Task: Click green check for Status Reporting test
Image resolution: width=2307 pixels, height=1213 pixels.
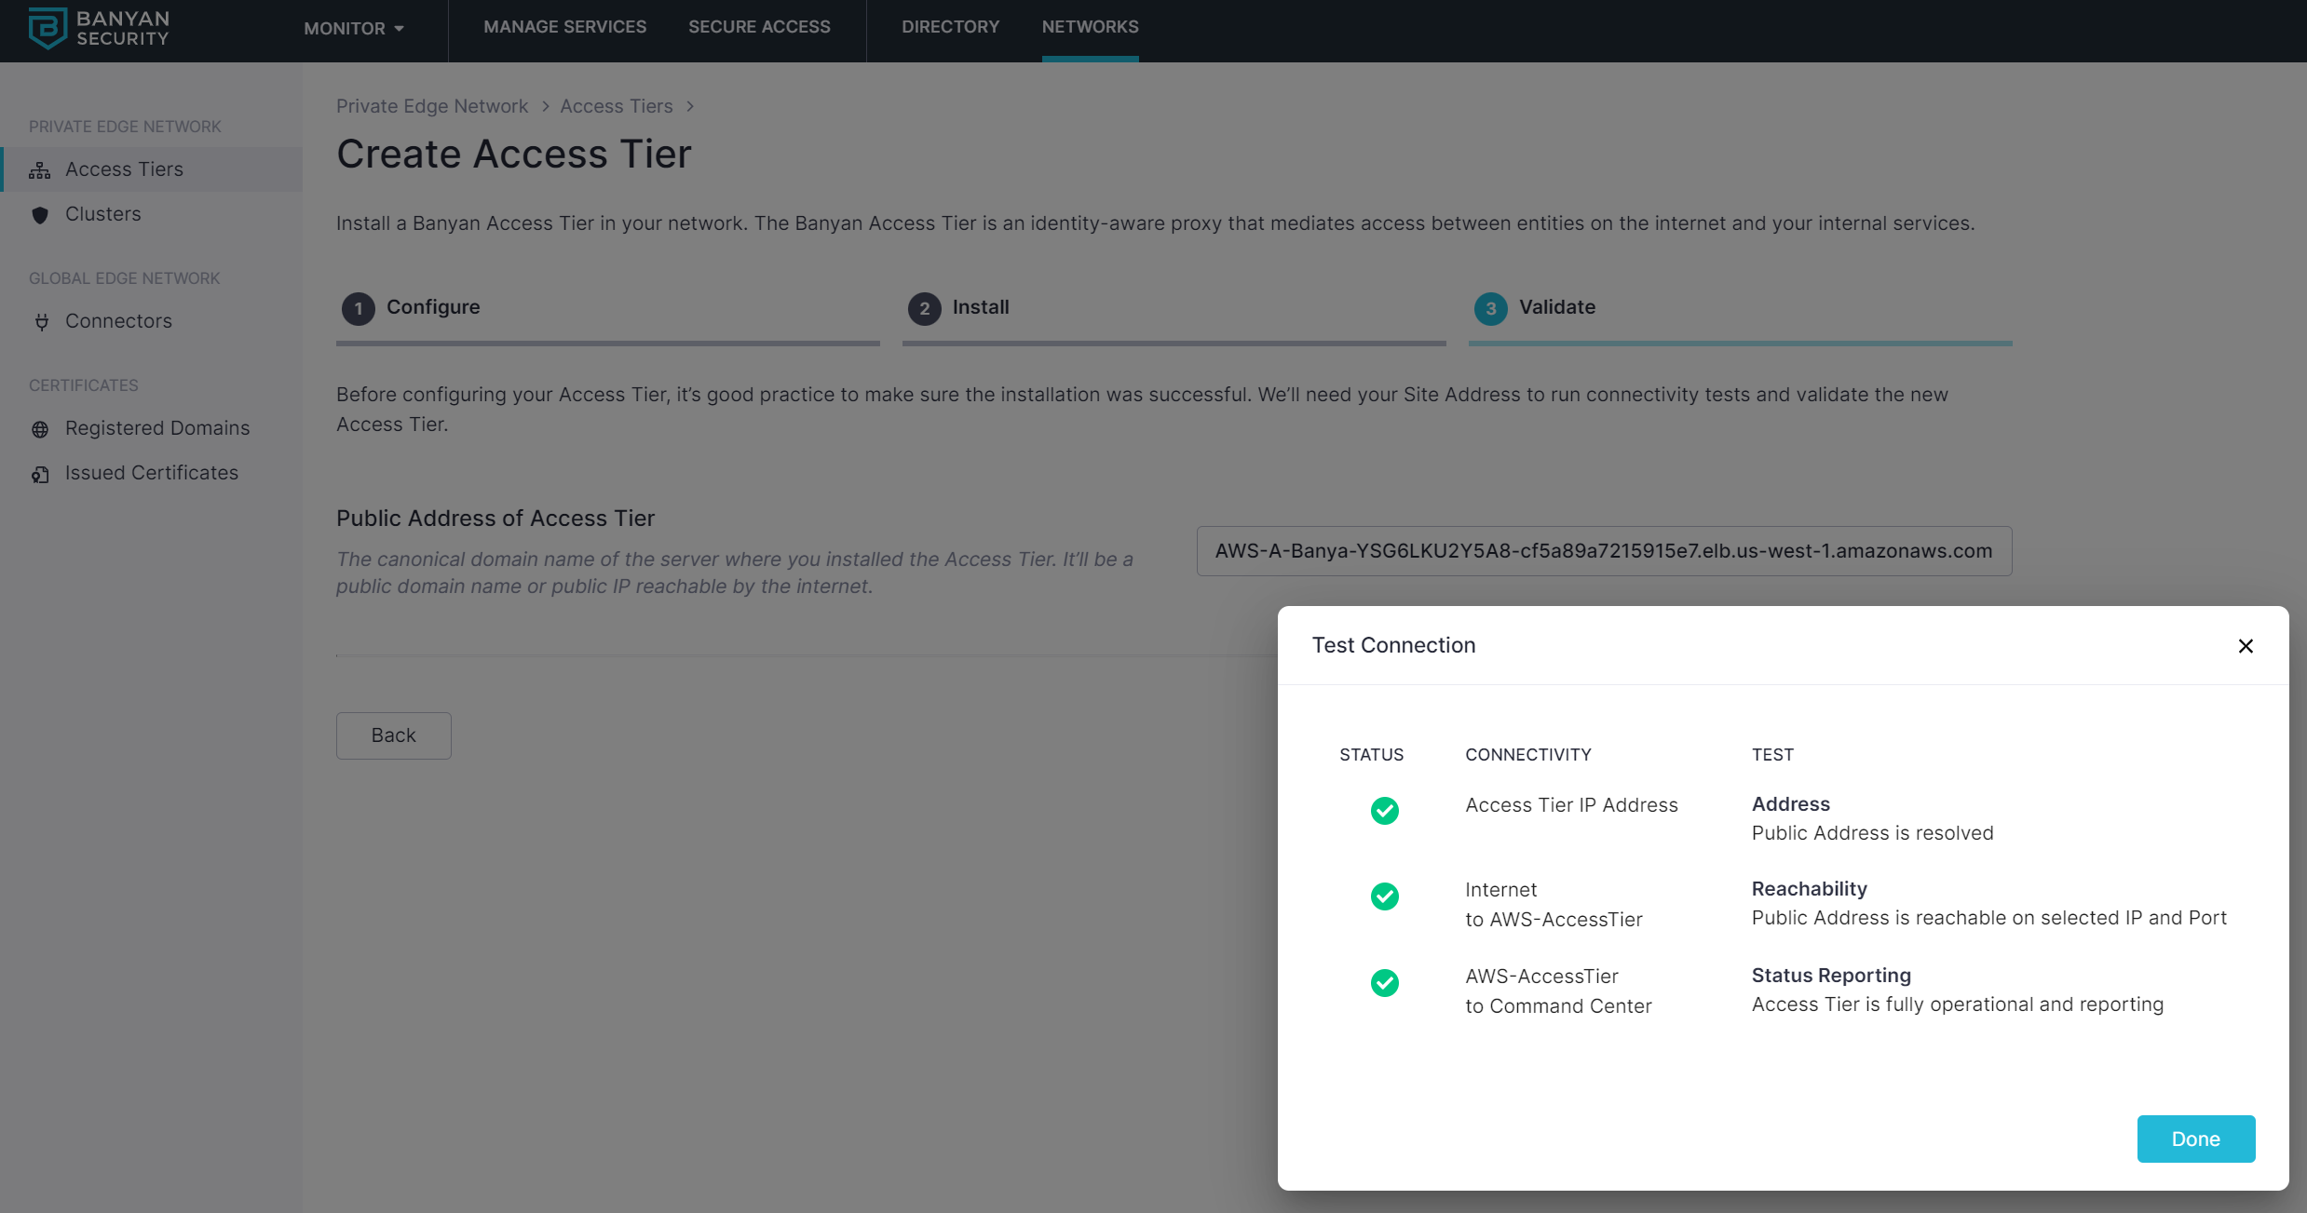Action: pos(1384,982)
